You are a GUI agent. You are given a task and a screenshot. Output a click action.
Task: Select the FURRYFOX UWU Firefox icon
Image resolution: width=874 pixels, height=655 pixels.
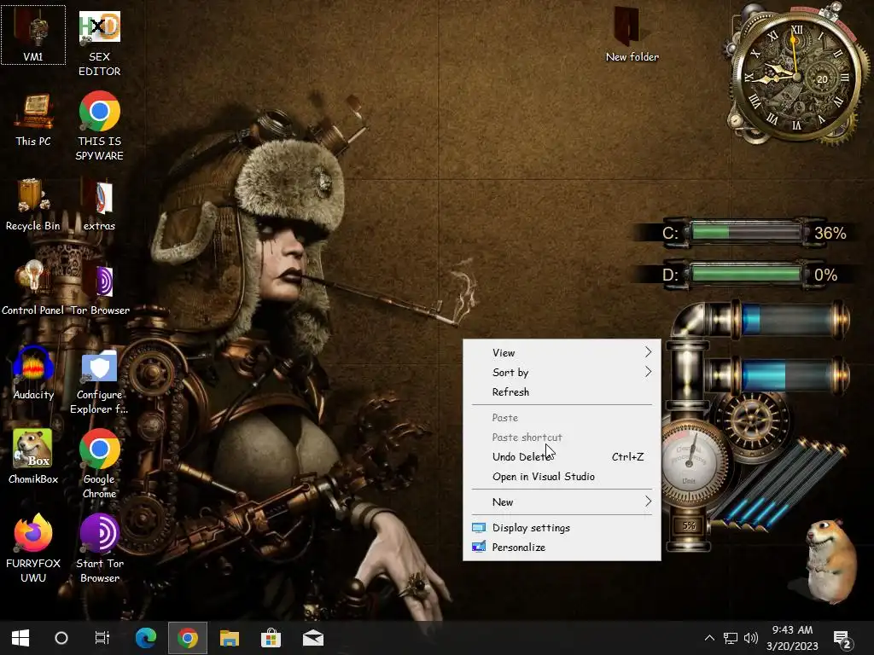(x=33, y=548)
